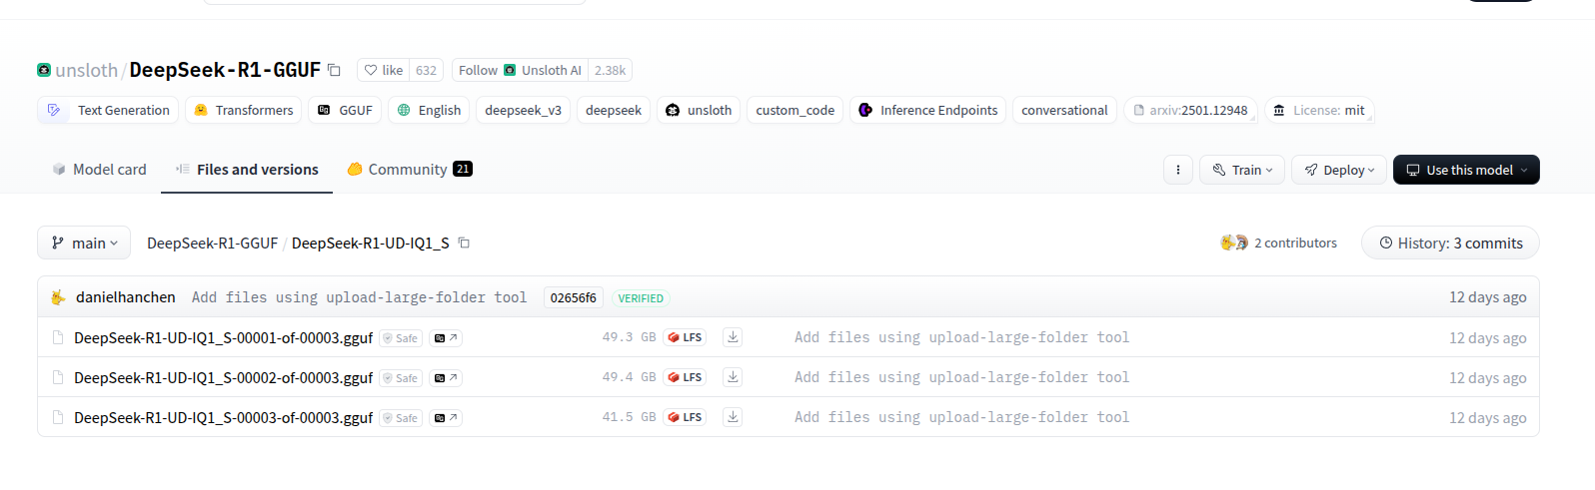This screenshot has height=490, width=1595.
Task: Open file DeepSeek-R1-UD-IQ1_S-00001-of-00003.gguf
Action: tap(223, 337)
